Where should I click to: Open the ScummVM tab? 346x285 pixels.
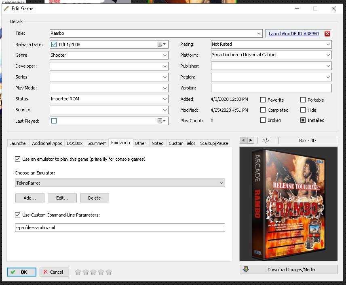click(97, 143)
